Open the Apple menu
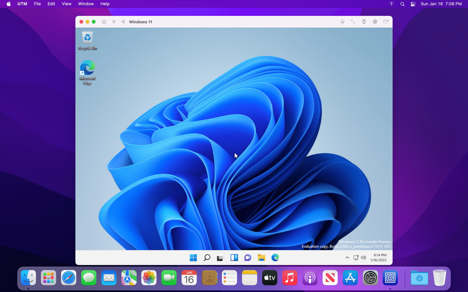The height and width of the screenshot is (292, 468). coord(8,4)
